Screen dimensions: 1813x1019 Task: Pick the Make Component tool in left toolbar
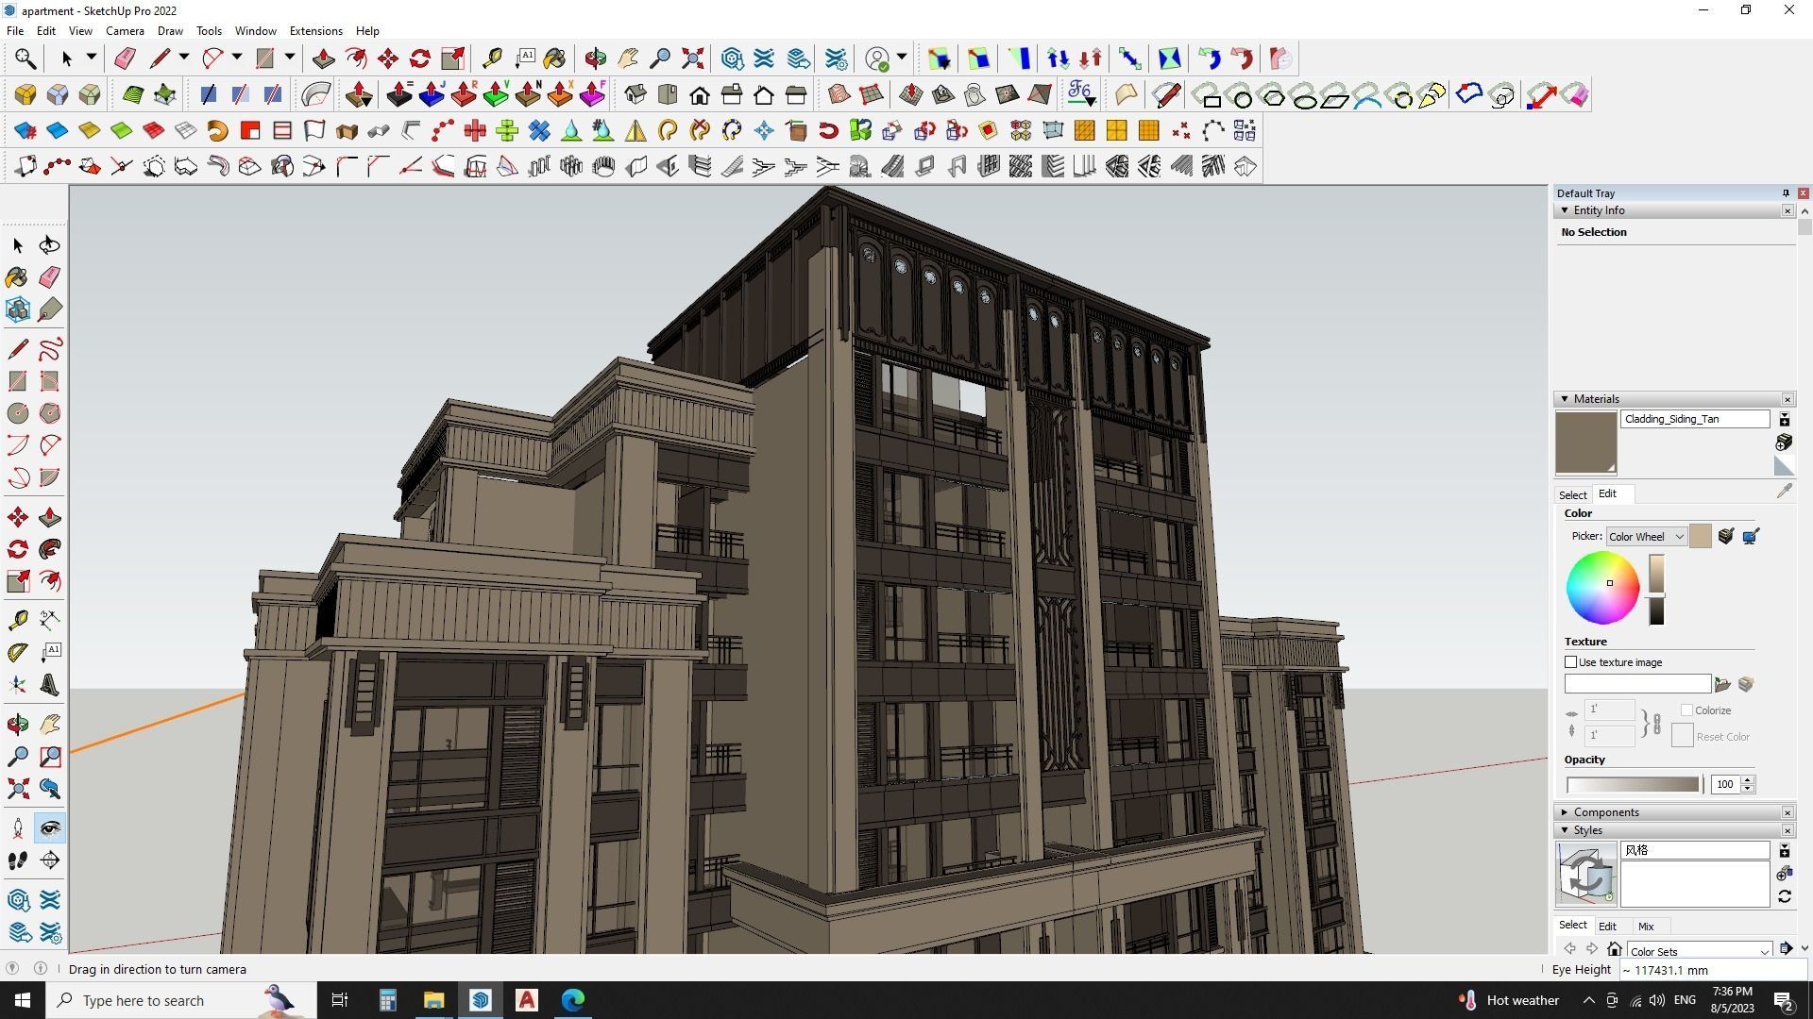pyautogui.click(x=17, y=309)
